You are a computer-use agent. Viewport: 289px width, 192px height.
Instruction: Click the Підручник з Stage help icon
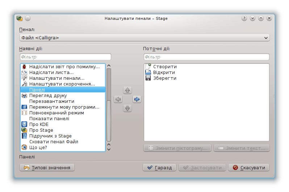(24, 136)
